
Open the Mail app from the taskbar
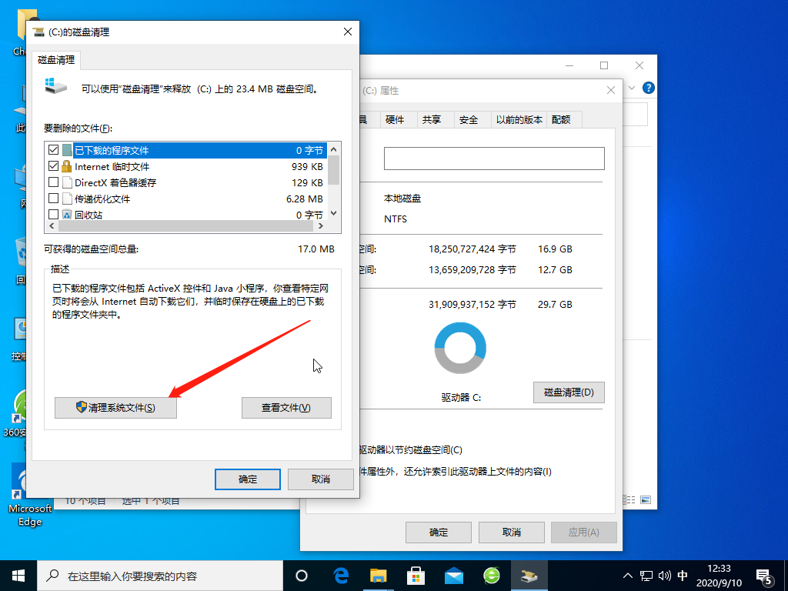tap(453, 575)
